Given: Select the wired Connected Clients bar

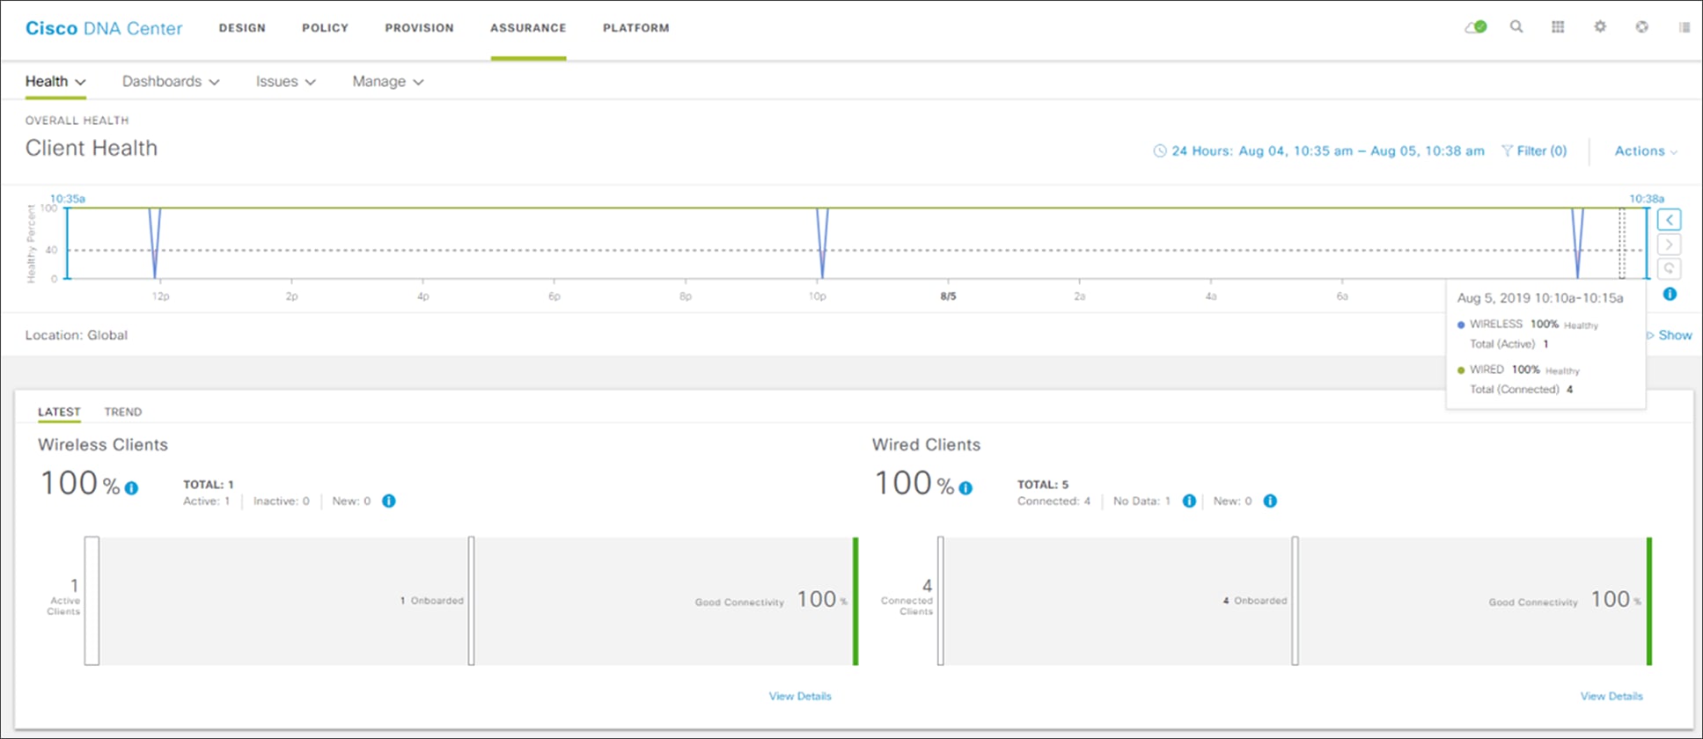Looking at the screenshot, I should click(x=941, y=601).
